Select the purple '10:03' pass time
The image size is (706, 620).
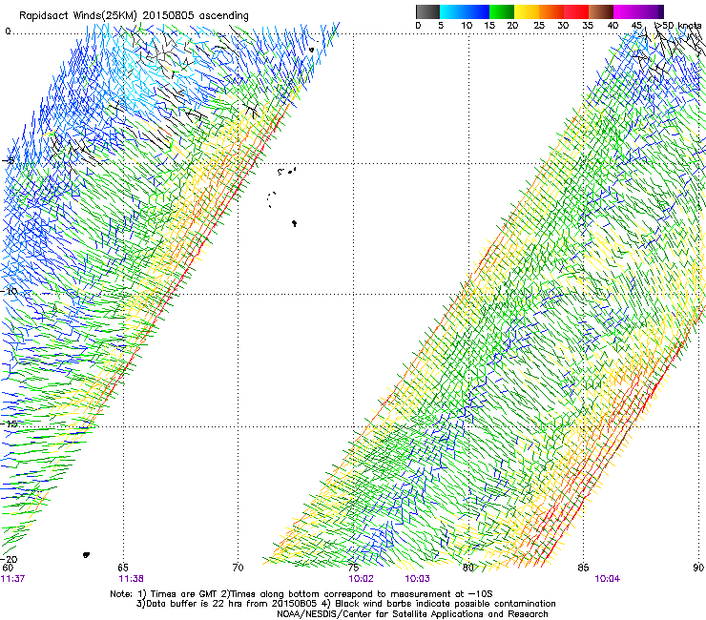tap(417, 579)
